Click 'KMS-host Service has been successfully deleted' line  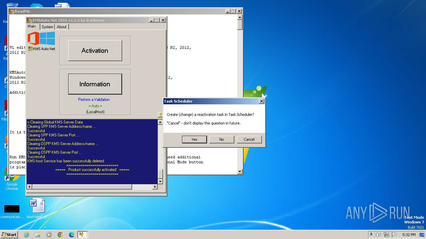pos(66,161)
